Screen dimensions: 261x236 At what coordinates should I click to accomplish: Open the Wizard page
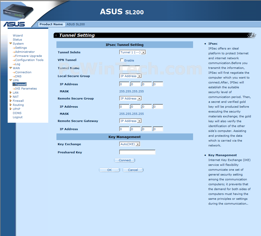(x=18, y=35)
